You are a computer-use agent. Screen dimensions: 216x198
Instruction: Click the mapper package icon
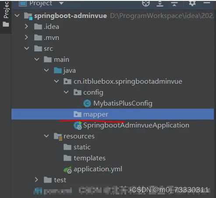point(78,114)
